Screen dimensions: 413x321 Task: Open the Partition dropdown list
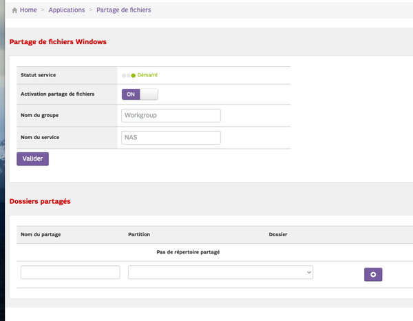click(220, 273)
